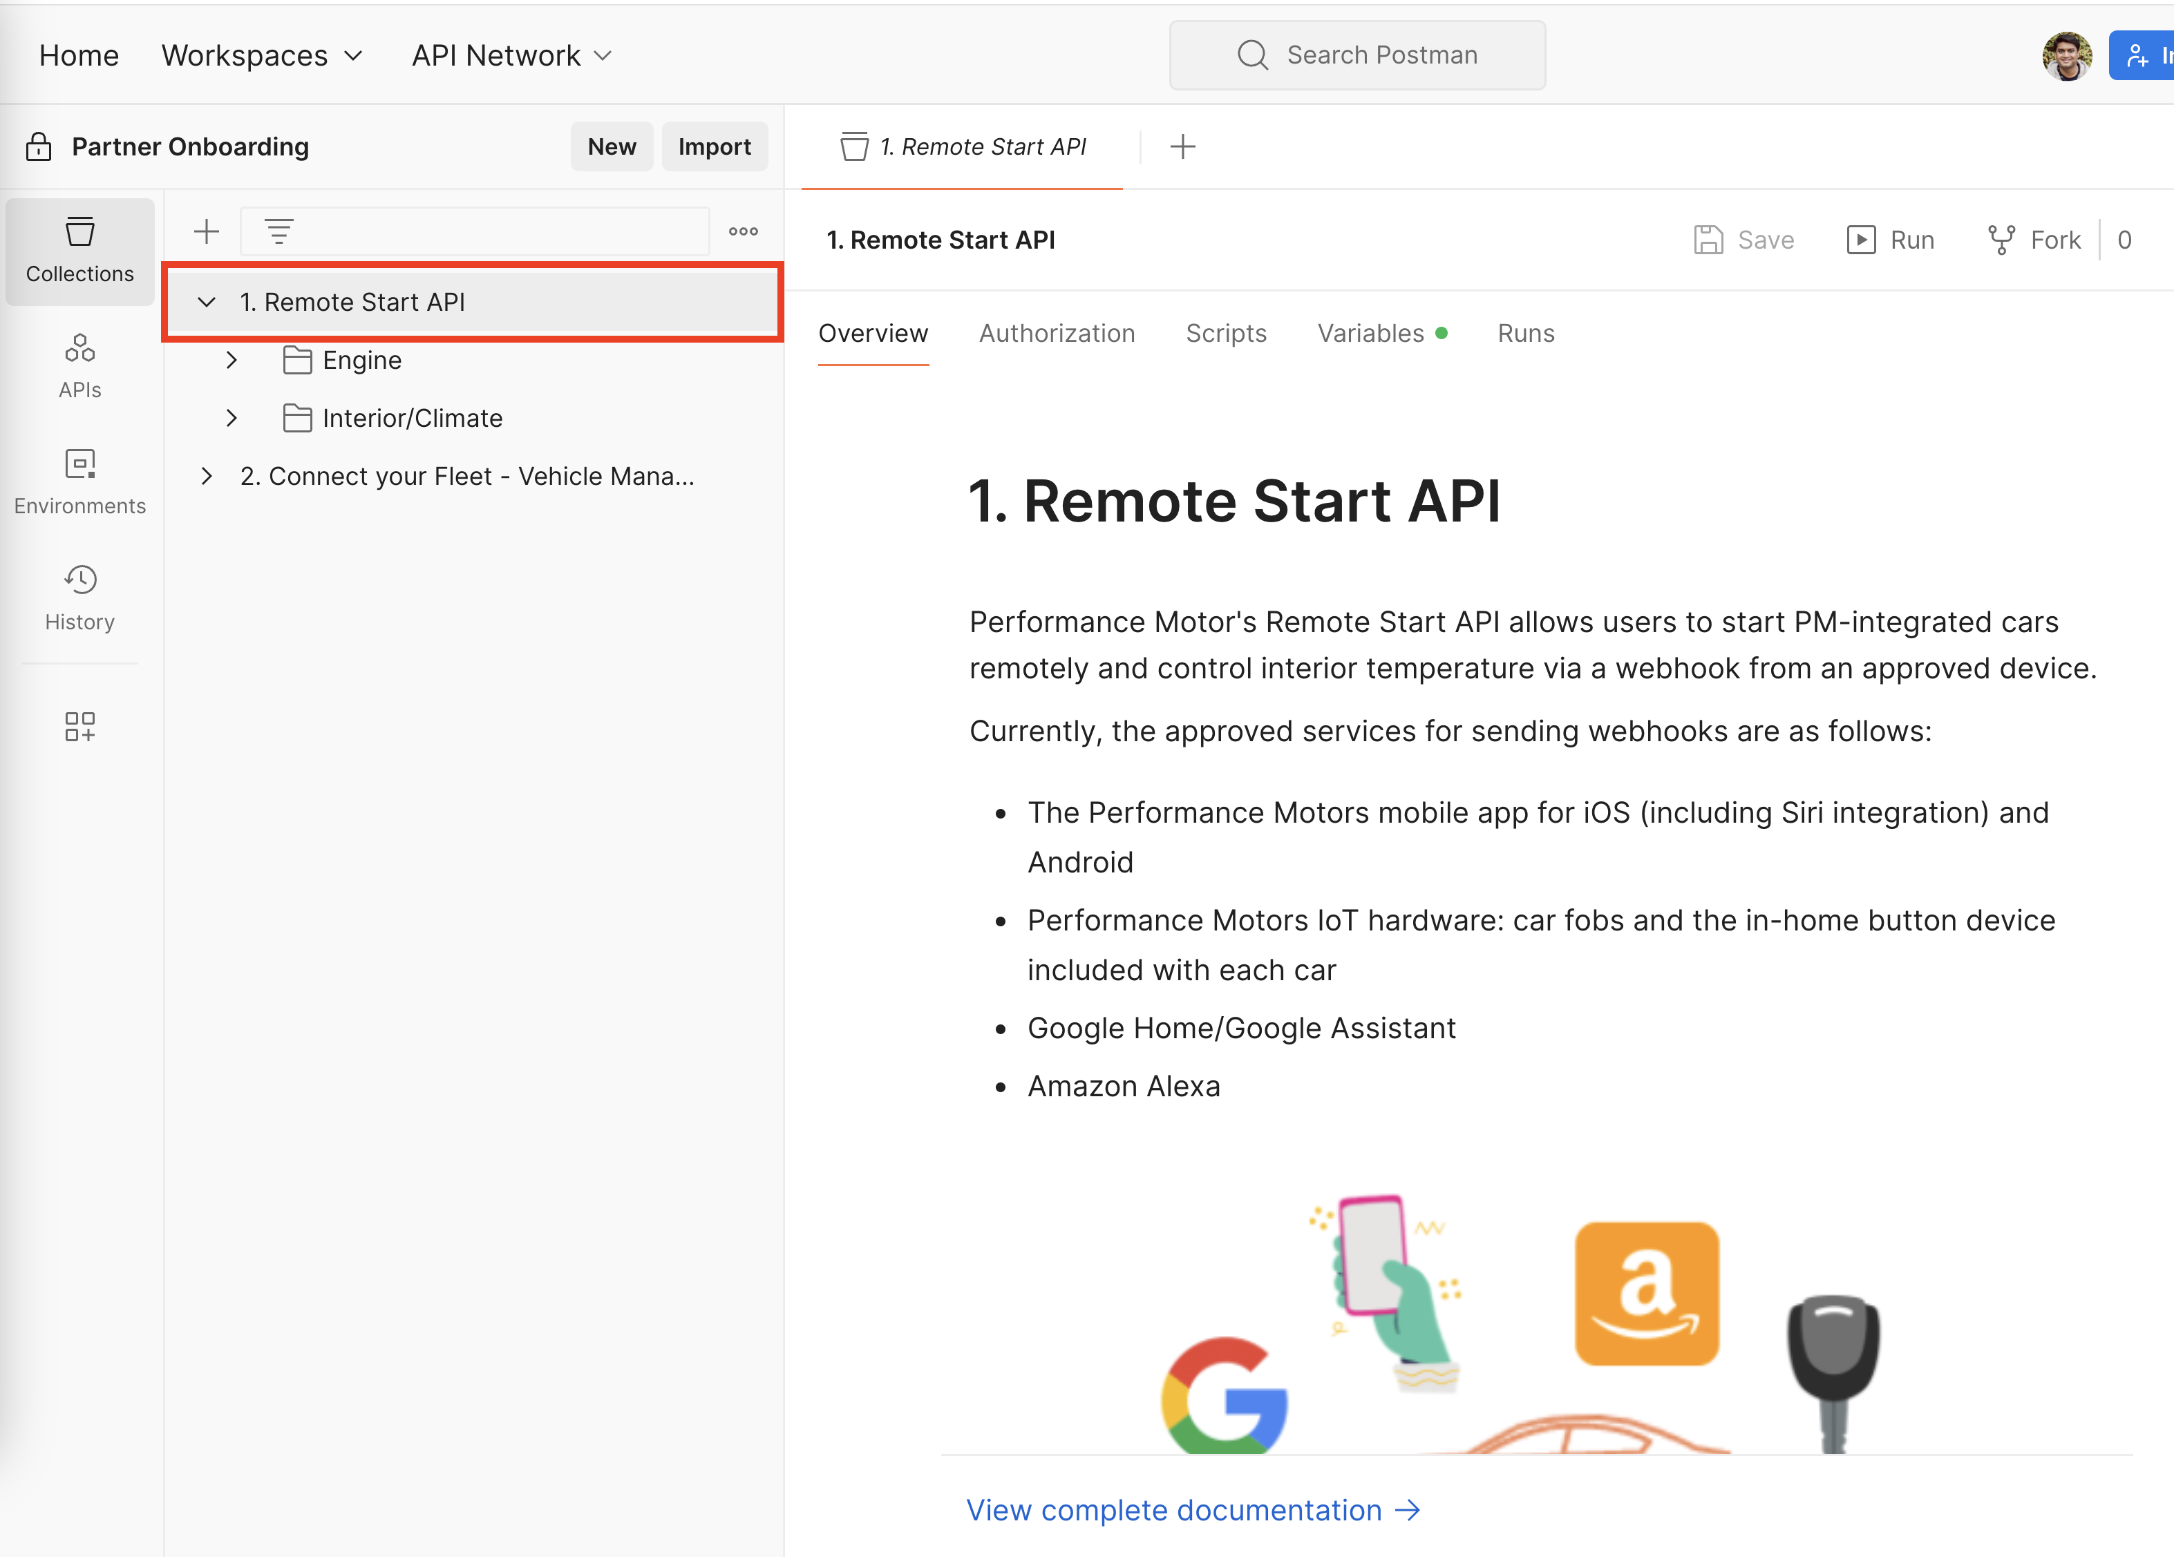Viewport: 2174px width, 1557px height.
Task: Click the collections filter input field
Action: click(475, 231)
